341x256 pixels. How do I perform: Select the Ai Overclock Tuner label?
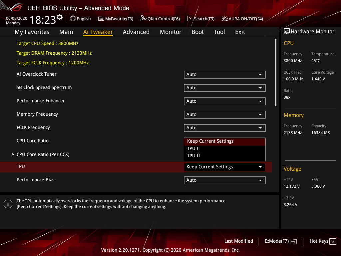tap(37, 74)
